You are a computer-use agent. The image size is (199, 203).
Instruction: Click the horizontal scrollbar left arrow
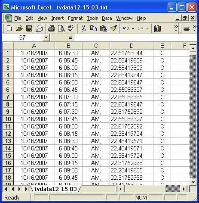(121, 189)
